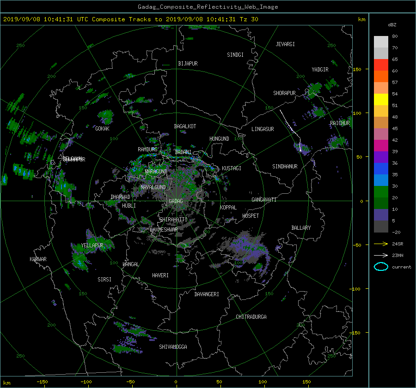Image resolution: width=416 pixels, height=388 pixels.
Task: Click the DHARWAD city label
Action: (x=120, y=197)
